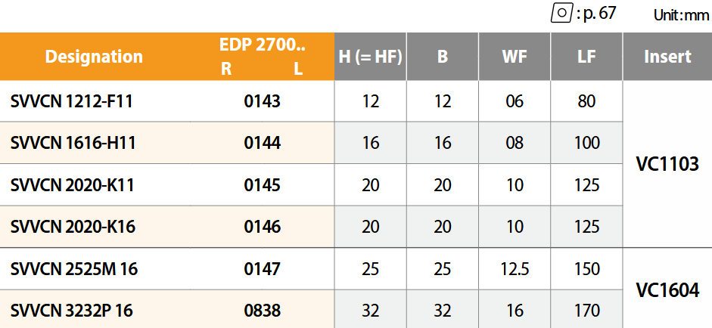Image resolution: width=712 pixels, height=328 pixels.
Task: Click EDP code 0143
Action: point(262,101)
